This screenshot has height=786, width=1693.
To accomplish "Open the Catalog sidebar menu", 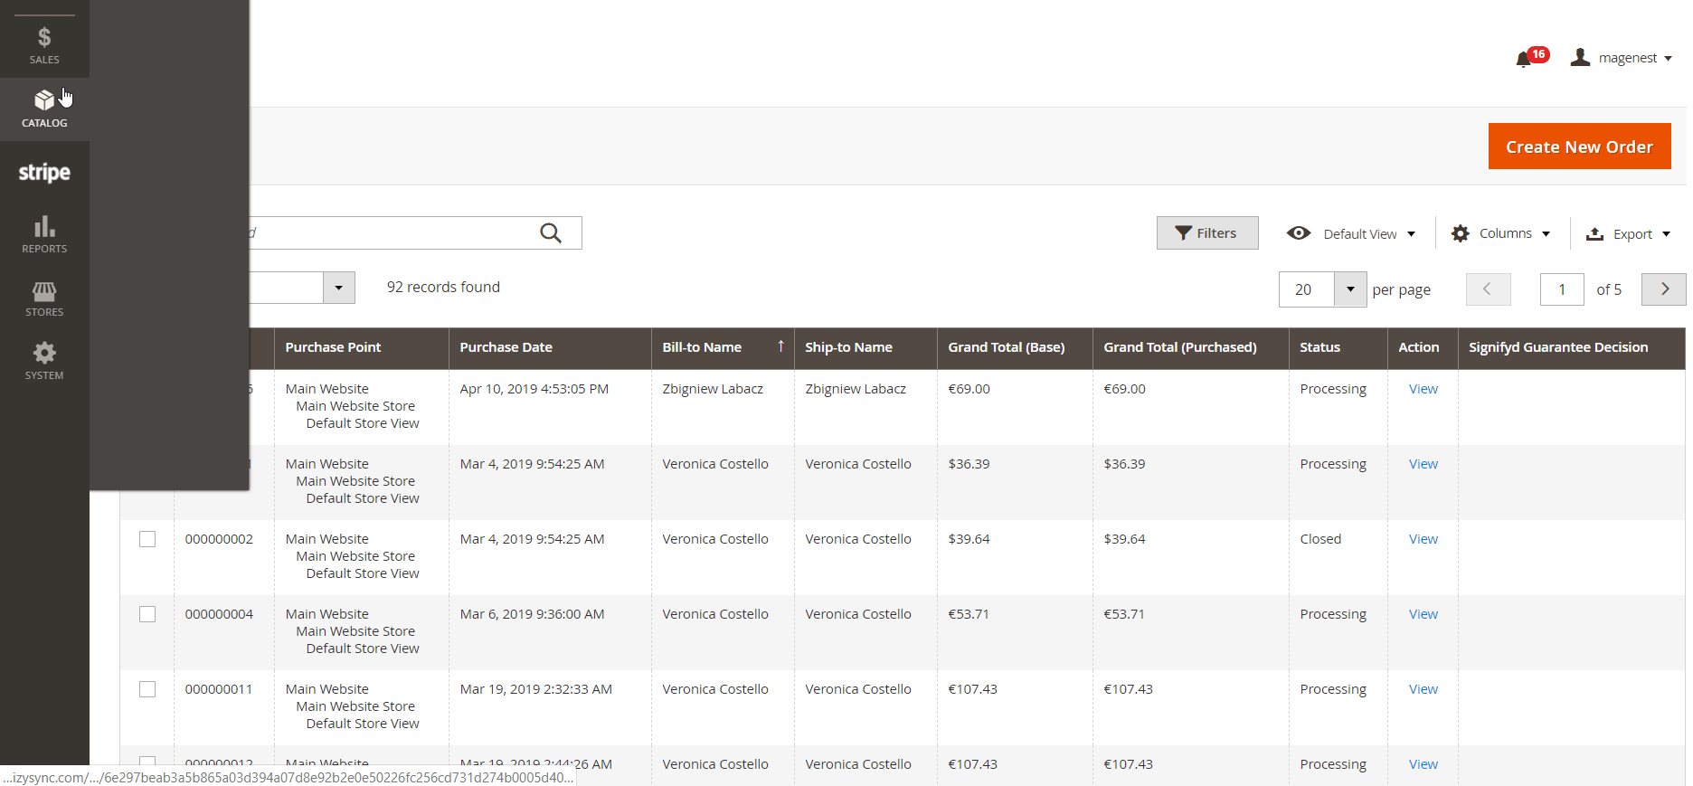I will tap(44, 109).
